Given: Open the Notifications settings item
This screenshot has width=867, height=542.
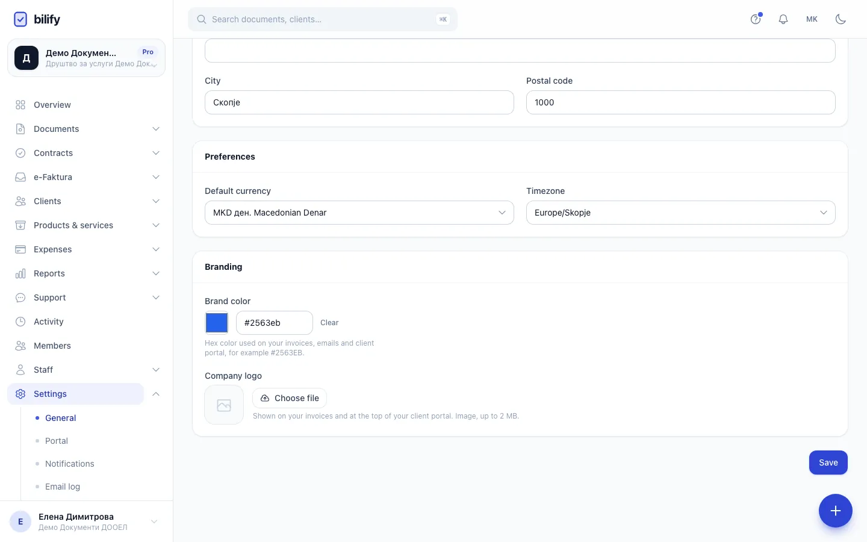Looking at the screenshot, I should pos(69,464).
